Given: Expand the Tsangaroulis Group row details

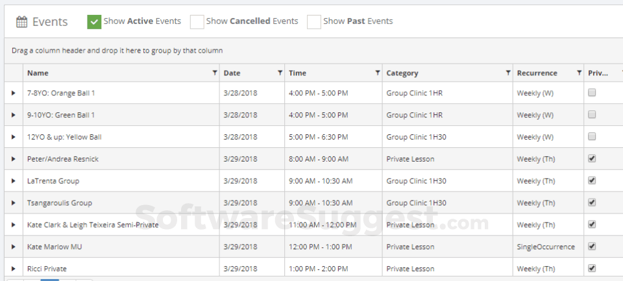Looking at the screenshot, I should [x=13, y=203].
